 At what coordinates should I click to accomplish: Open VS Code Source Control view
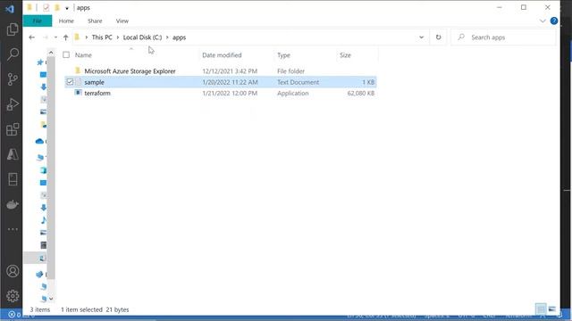pyautogui.click(x=13, y=79)
